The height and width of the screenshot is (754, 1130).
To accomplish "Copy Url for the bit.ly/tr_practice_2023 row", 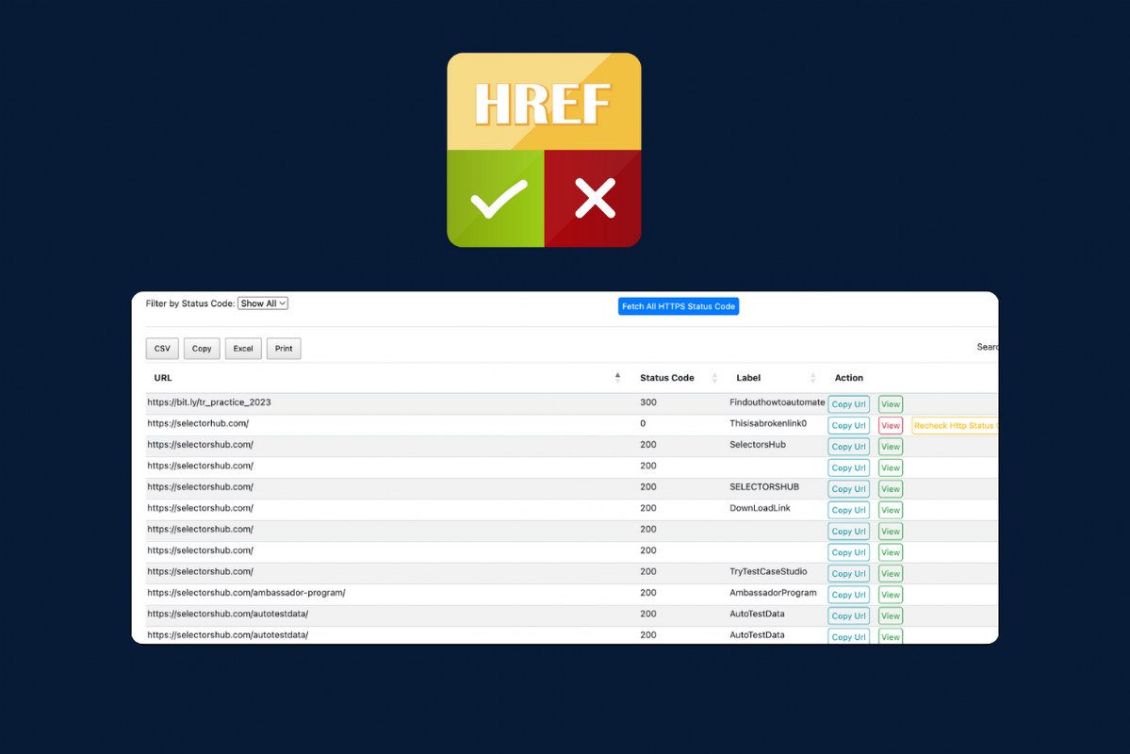I will coord(848,404).
